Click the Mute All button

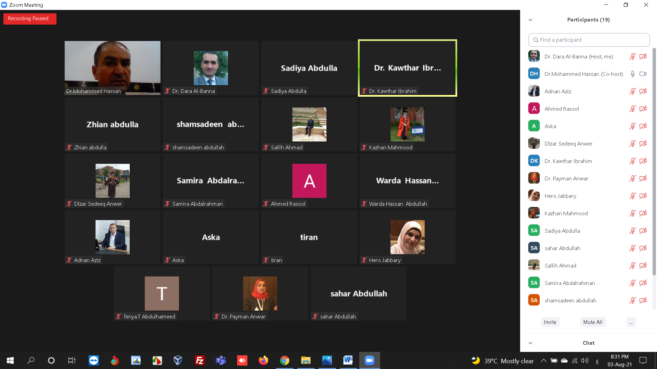[593, 322]
